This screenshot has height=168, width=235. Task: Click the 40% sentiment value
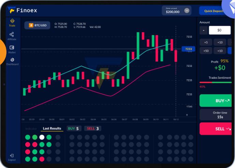[x=202, y=87]
